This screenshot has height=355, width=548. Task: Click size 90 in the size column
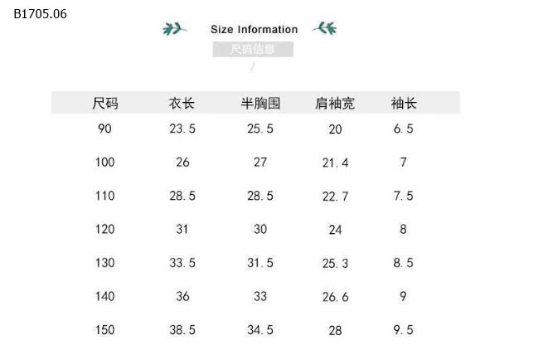[104, 129]
